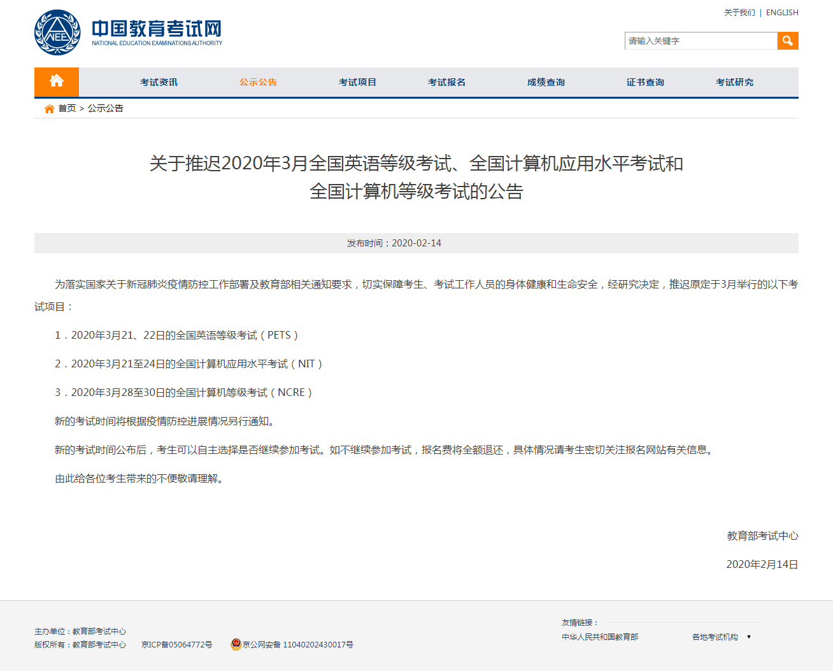Image resolution: width=833 pixels, height=671 pixels.
Task: Select the 公示公告 navigation tab
Action: (258, 82)
